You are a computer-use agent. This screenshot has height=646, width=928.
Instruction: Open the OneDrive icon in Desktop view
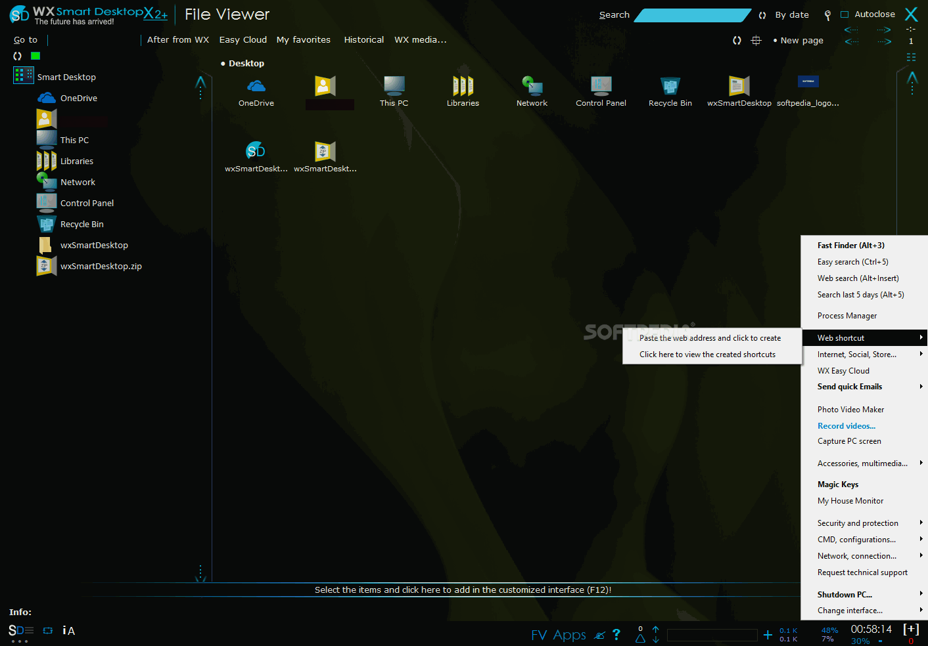tap(256, 86)
